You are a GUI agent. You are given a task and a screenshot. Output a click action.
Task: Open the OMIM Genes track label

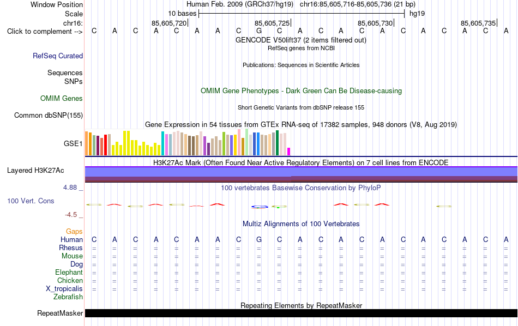click(x=61, y=99)
